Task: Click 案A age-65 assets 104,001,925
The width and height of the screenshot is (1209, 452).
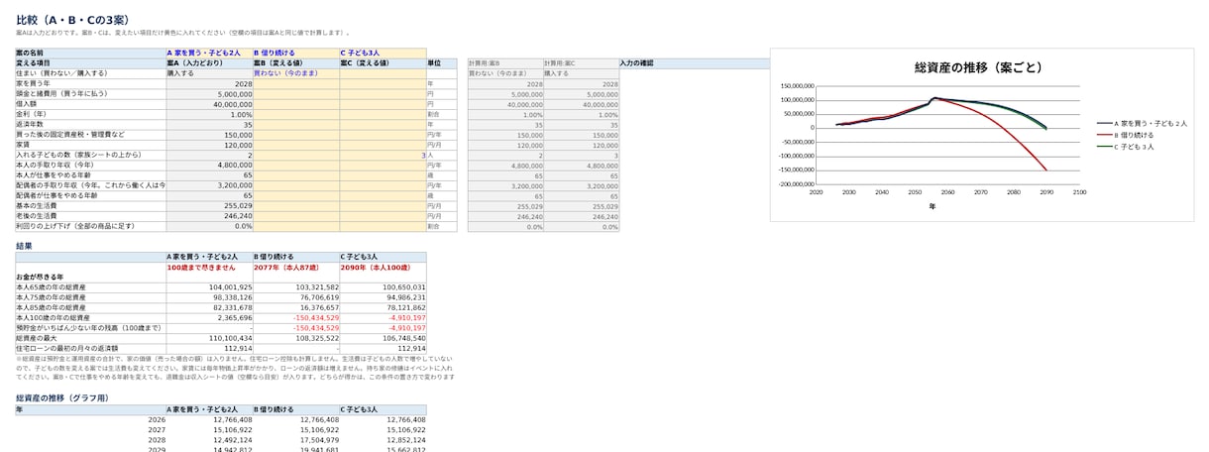Action: 209,286
